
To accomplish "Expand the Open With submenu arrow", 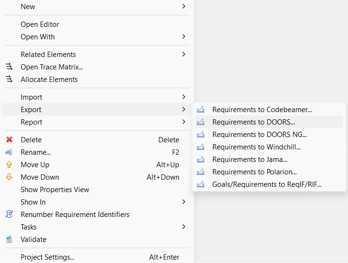I will coord(184,37).
